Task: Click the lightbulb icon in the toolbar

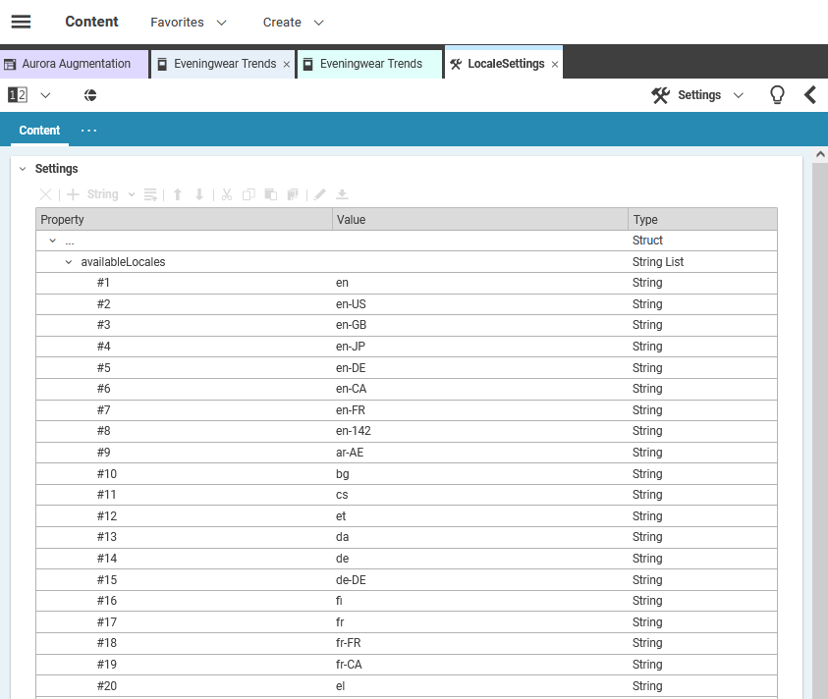Action: pyautogui.click(x=777, y=95)
